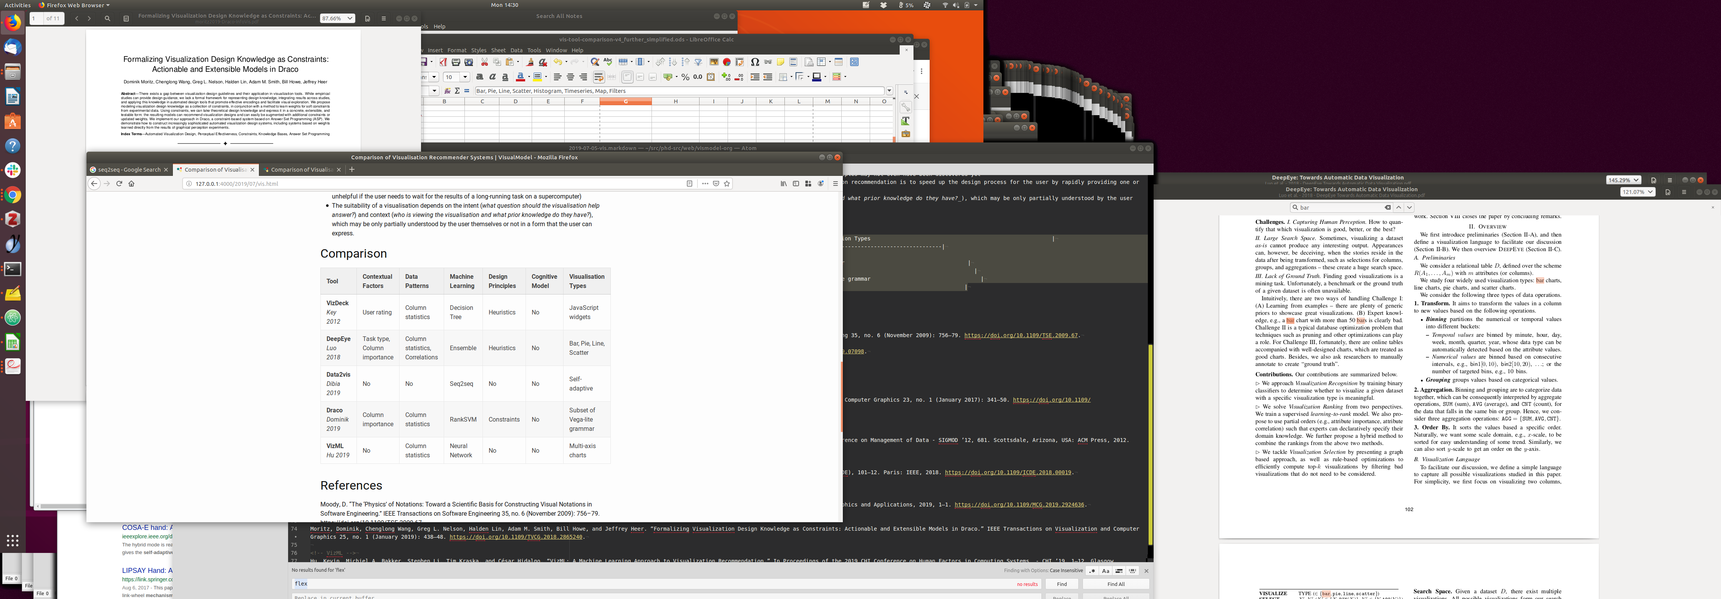Open the Firefox library icon
Screen dimensions: 1721x599
[783, 184]
